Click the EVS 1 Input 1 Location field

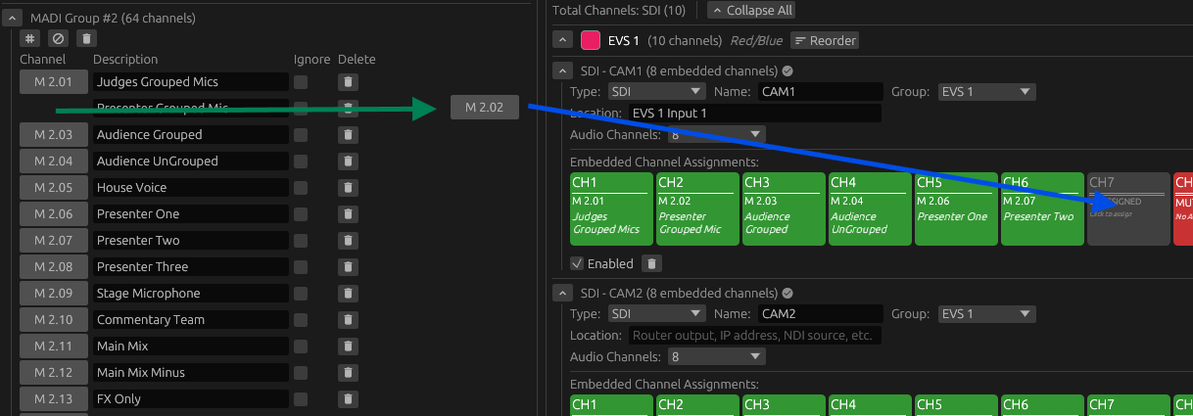pos(755,114)
